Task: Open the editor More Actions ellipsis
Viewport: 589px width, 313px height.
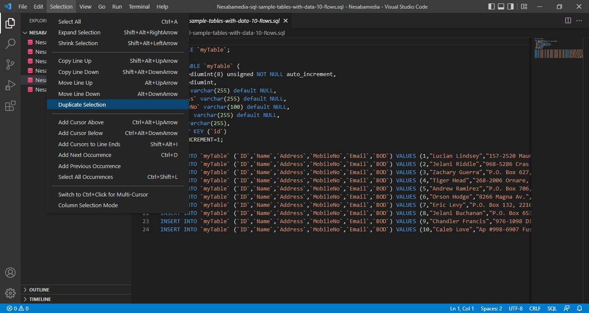Action: pyautogui.click(x=579, y=21)
